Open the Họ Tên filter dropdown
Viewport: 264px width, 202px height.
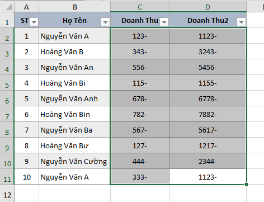click(105, 22)
